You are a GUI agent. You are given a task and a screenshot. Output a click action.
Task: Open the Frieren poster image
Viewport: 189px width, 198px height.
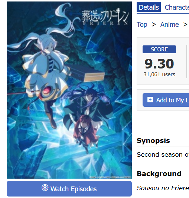click(69, 90)
